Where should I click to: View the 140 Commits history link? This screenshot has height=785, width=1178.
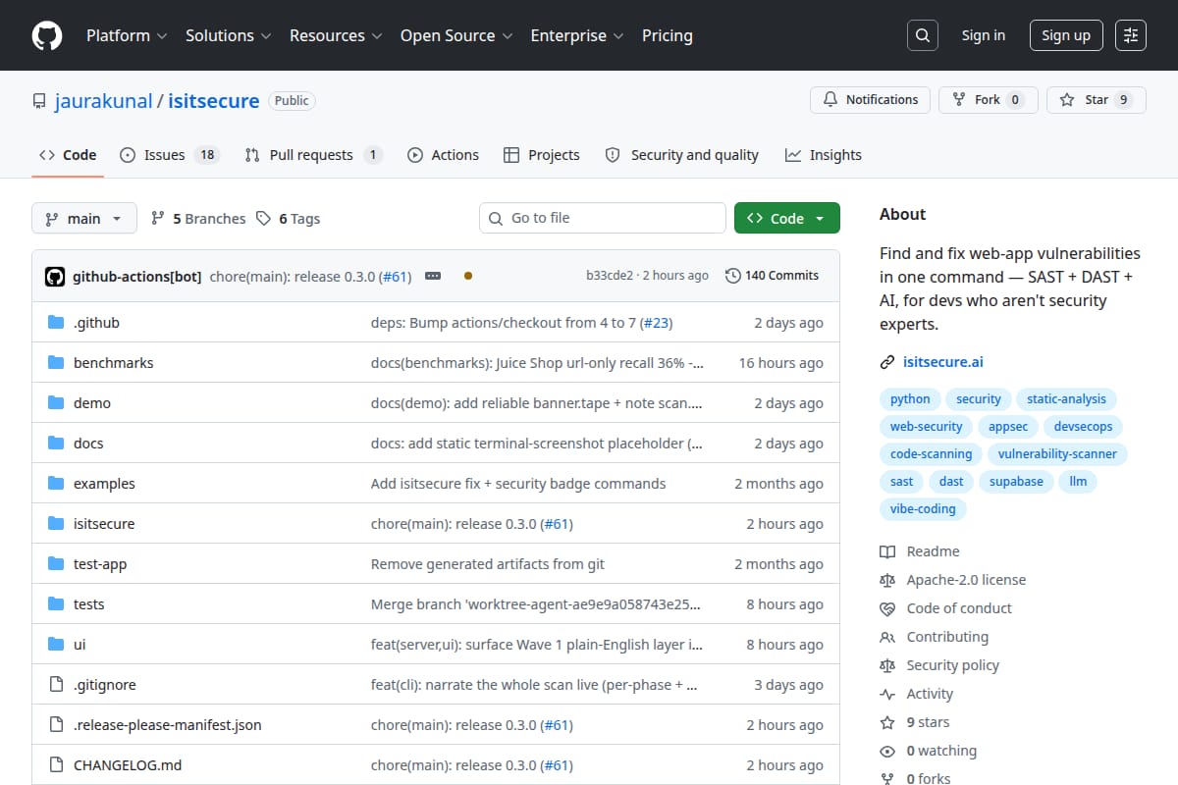click(x=773, y=276)
